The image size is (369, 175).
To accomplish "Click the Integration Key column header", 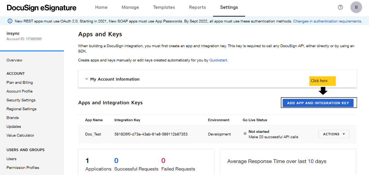I will point(127,120).
